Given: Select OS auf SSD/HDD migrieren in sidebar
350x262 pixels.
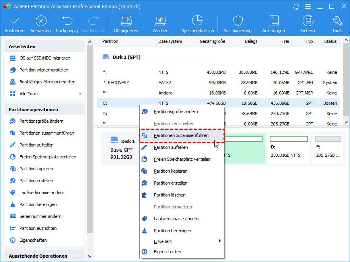Looking at the screenshot, I should [x=45, y=58].
